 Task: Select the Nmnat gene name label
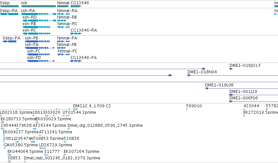(x=63, y=3)
